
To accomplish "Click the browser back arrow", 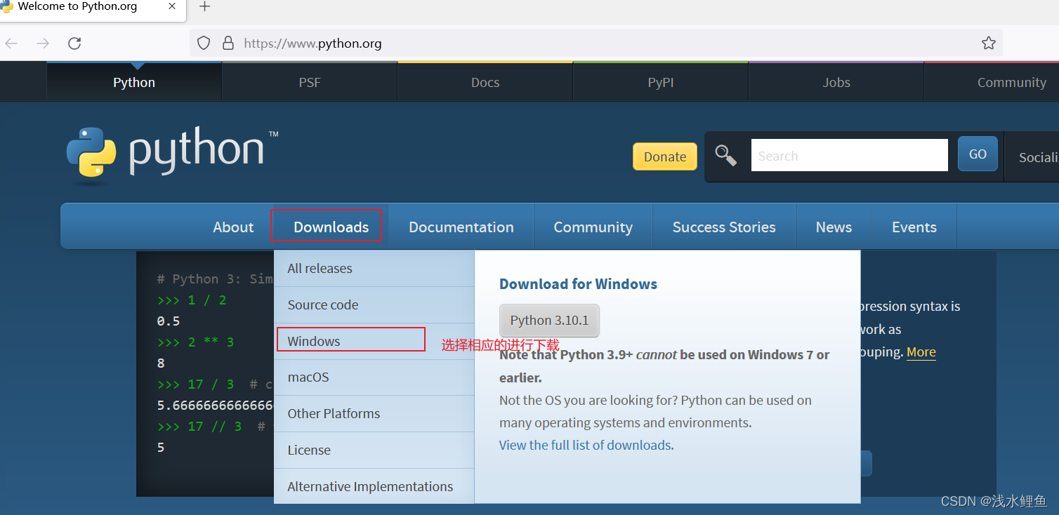I will point(11,44).
